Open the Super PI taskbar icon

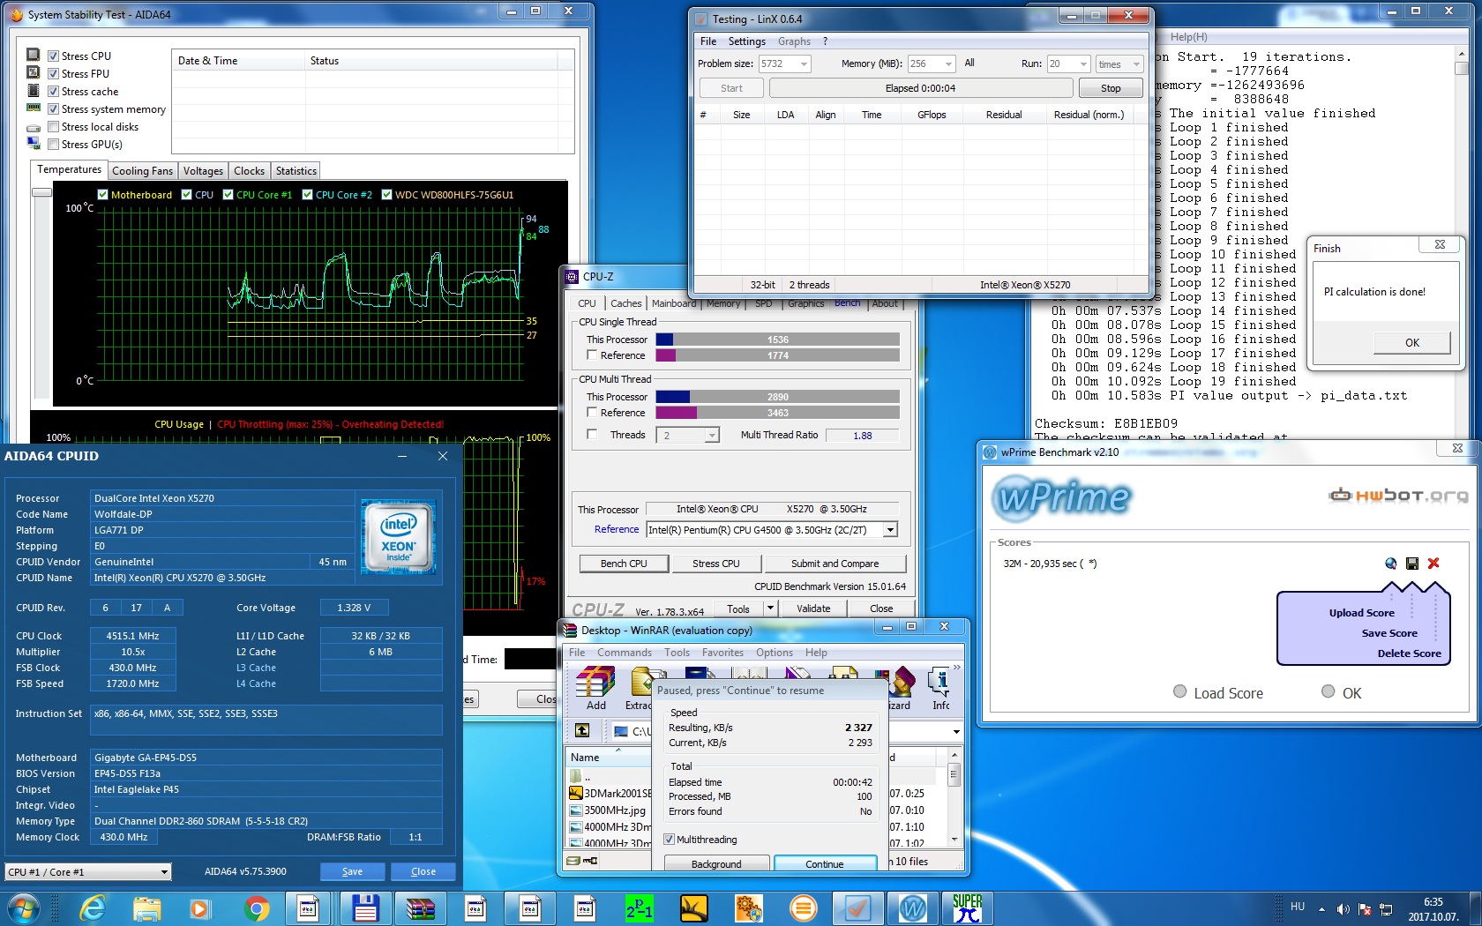[x=967, y=907]
